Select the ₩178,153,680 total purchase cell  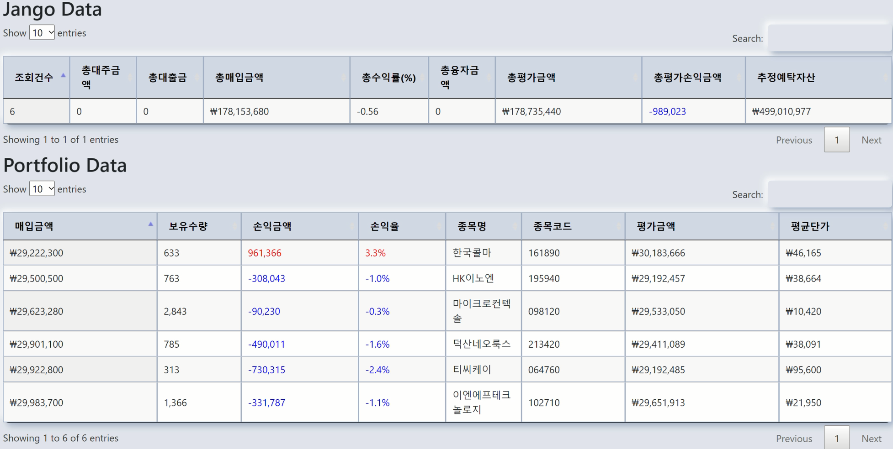(276, 111)
